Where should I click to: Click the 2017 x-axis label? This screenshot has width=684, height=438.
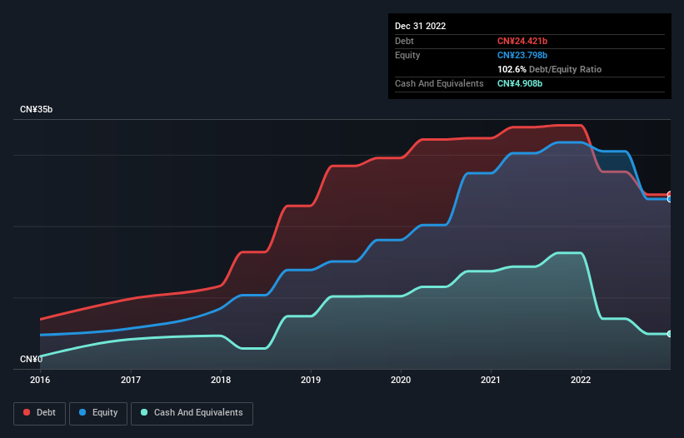point(131,380)
